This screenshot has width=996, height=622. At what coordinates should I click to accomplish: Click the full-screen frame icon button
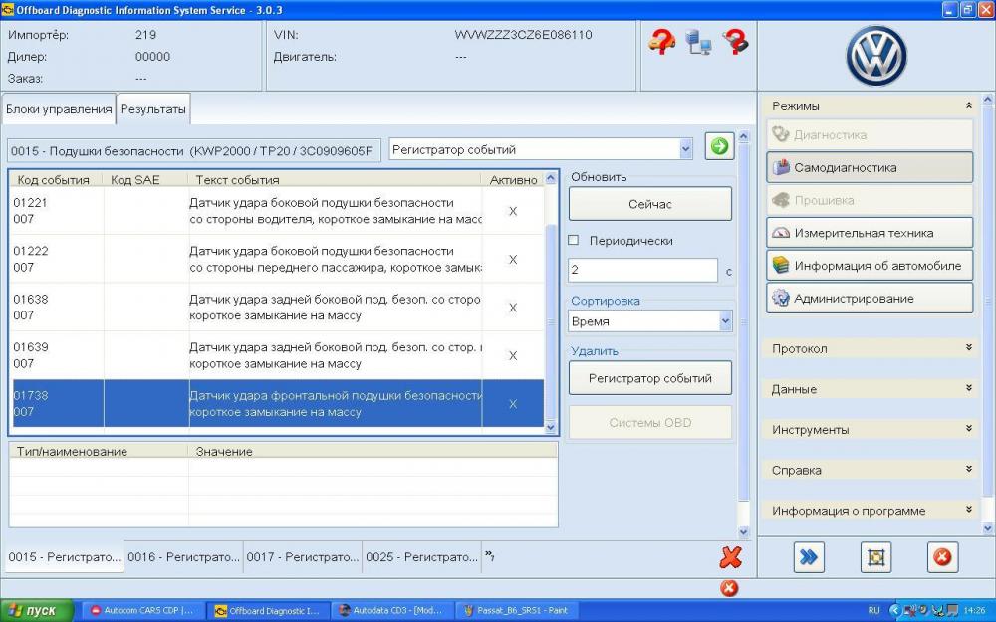875,557
